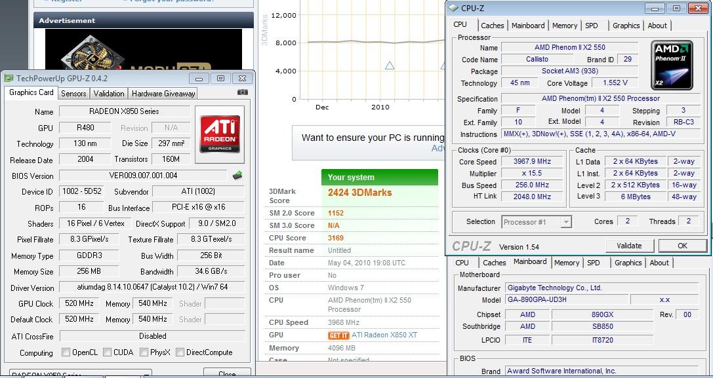Click the Socket AM3 (938) package value
Image resolution: width=713 pixels, height=378 pixels.
pyautogui.click(x=570, y=71)
